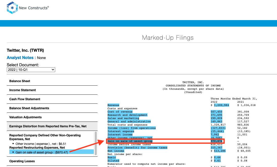The width and height of the screenshot is (277, 167).
Task: Click the highlighted value 507,450
Action: pyautogui.click(x=217, y=112)
